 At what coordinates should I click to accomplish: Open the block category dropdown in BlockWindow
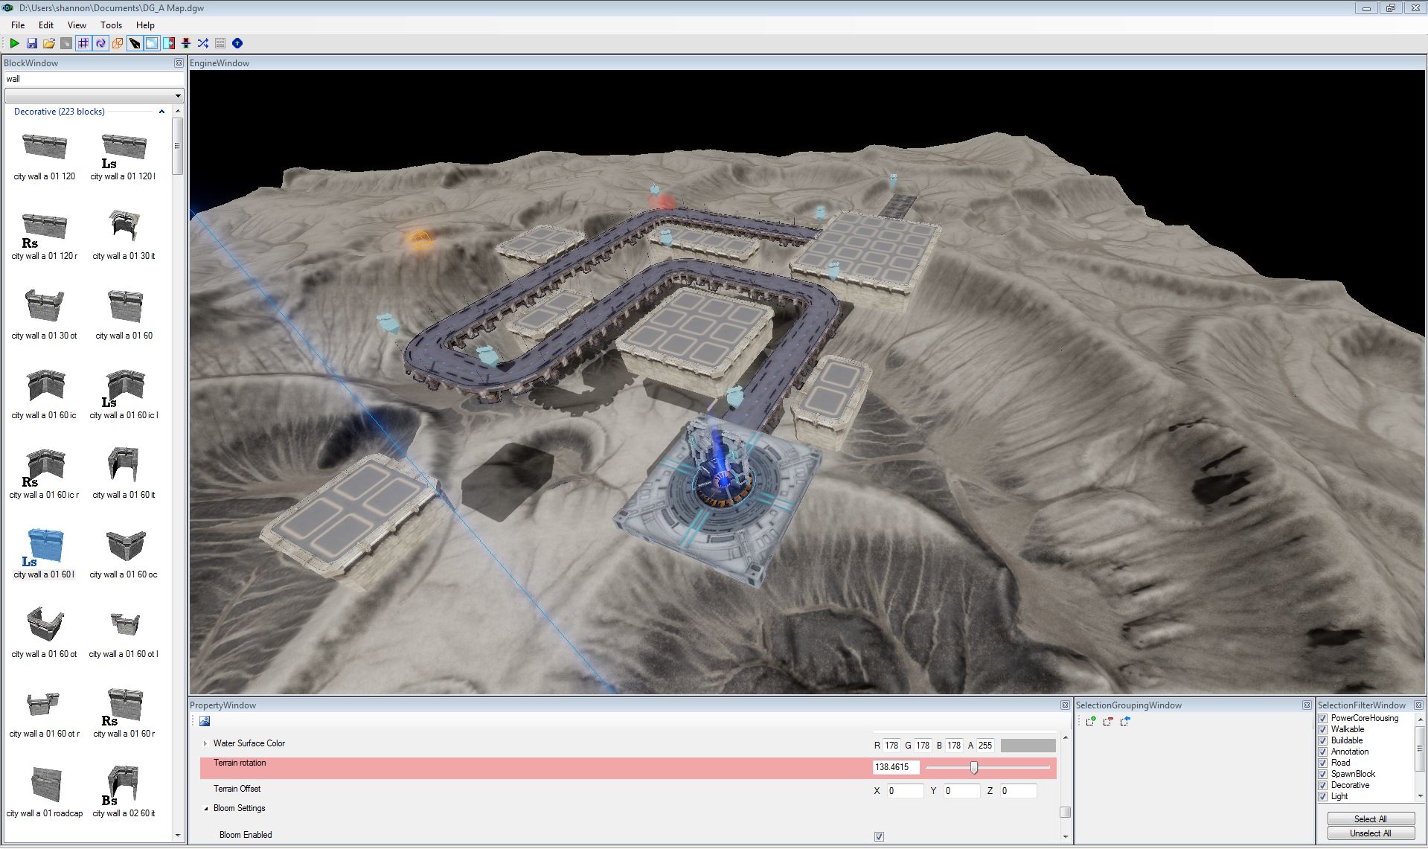[177, 95]
